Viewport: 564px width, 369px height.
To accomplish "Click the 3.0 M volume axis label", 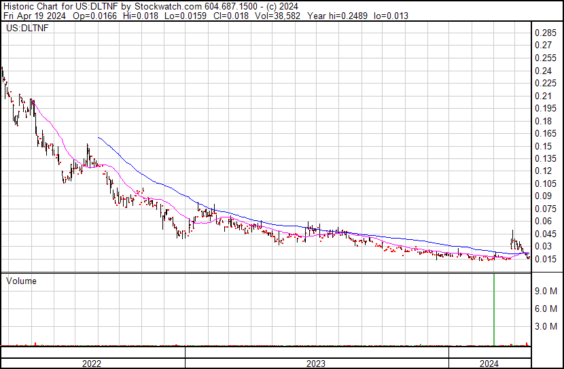I will coord(546,327).
